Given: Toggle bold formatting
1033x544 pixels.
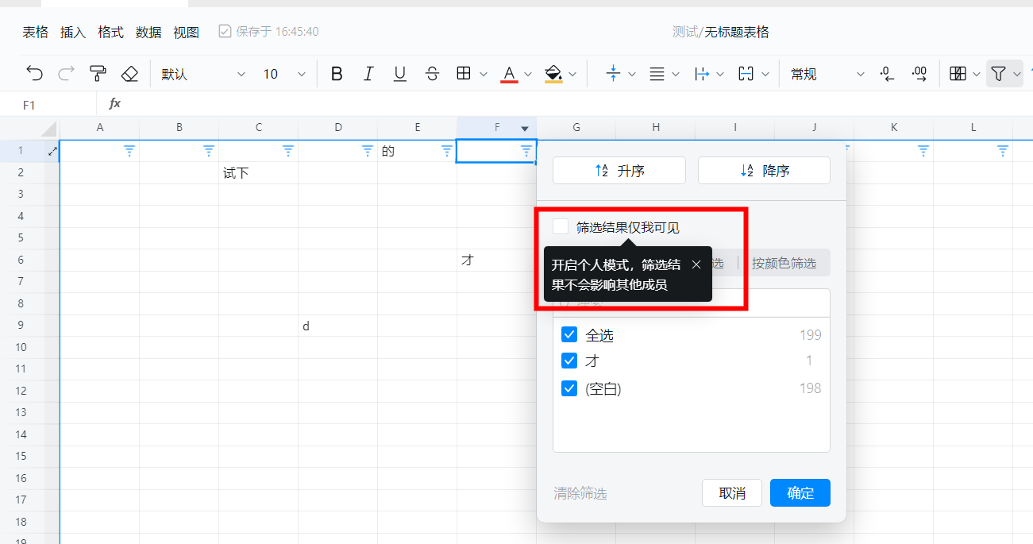Looking at the screenshot, I should click(x=337, y=73).
